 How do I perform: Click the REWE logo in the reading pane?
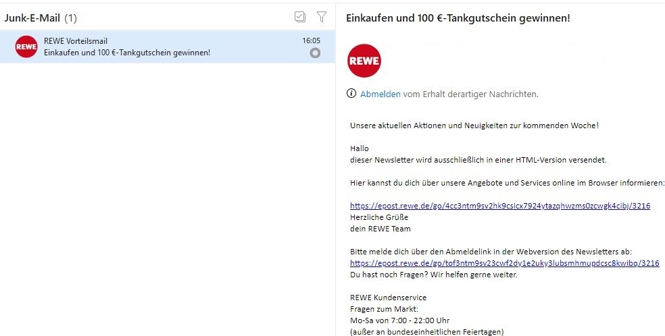(x=364, y=61)
